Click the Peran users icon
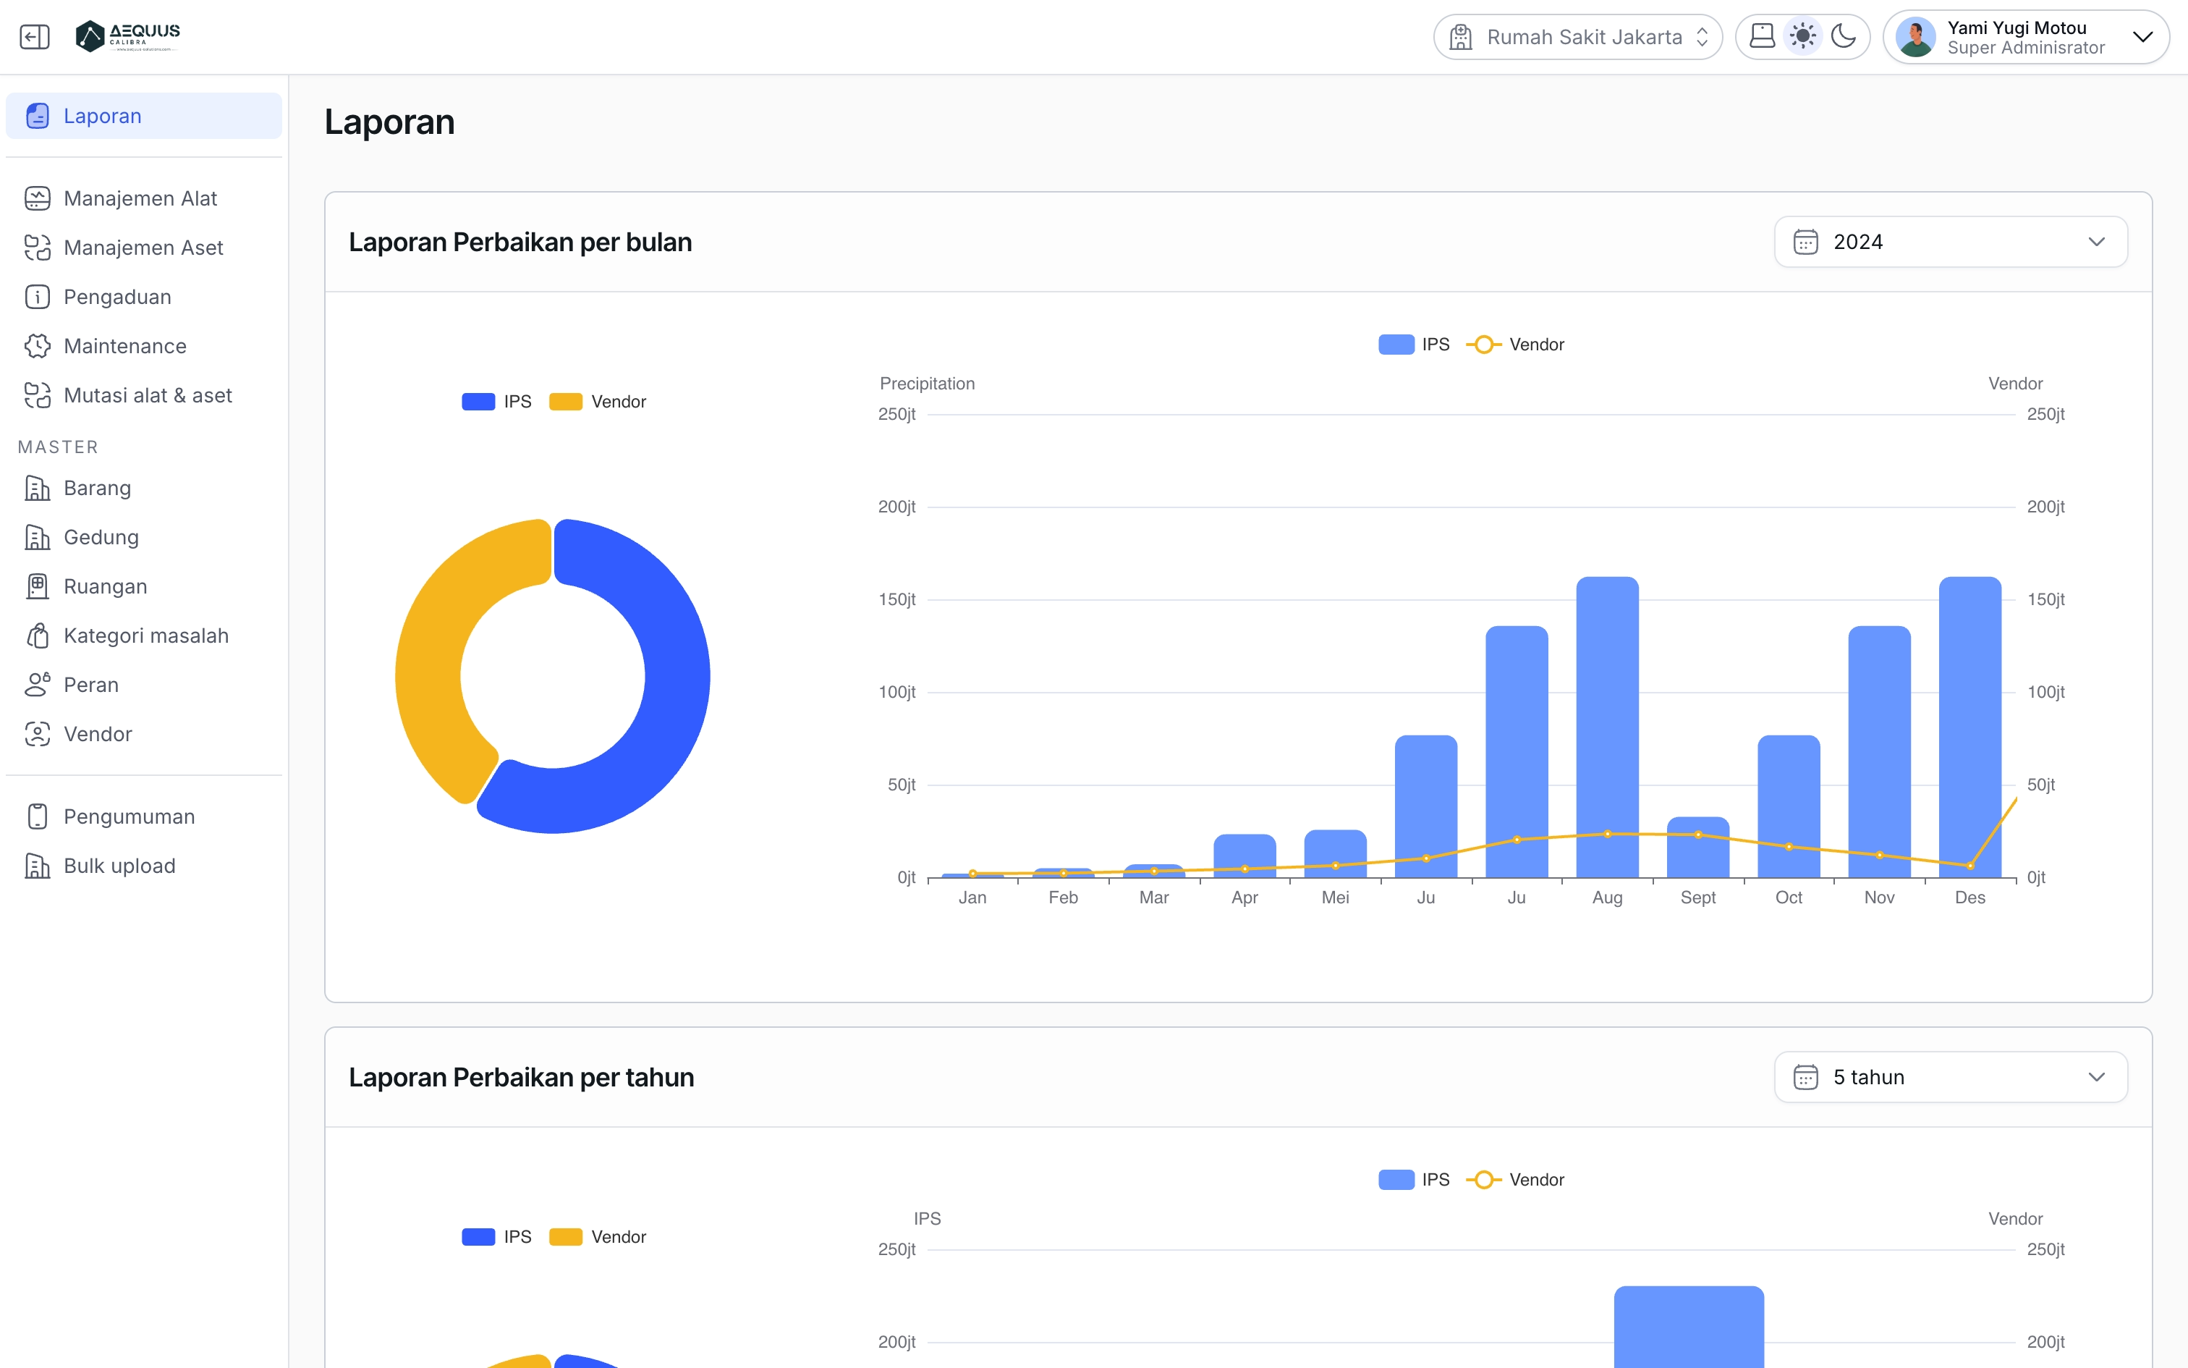Image resolution: width=2188 pixels, height=1368 pixels. pos(37,685)
